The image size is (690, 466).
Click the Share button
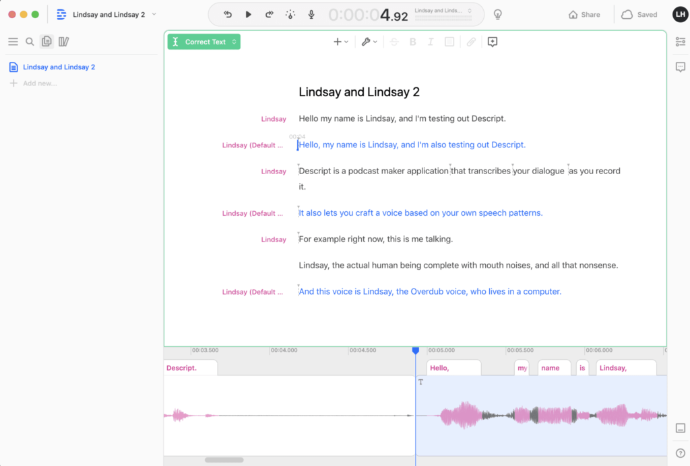click(x=584, y=14)
